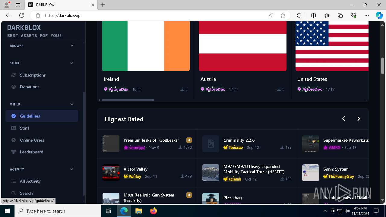Click the Donations lifebuoy icon

14,87
